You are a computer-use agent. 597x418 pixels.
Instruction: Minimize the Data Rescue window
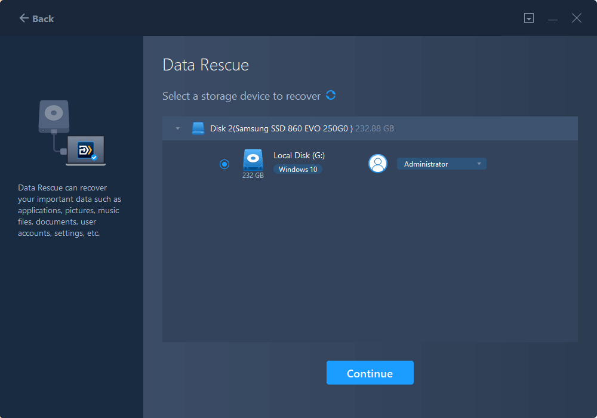(553, 19)
